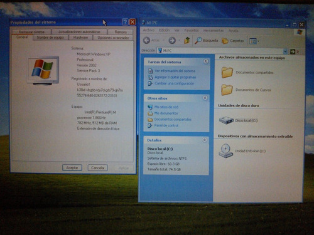Open forward button history dropdown arrow
Screen dimensions: 314x235
tap(180, 40)
